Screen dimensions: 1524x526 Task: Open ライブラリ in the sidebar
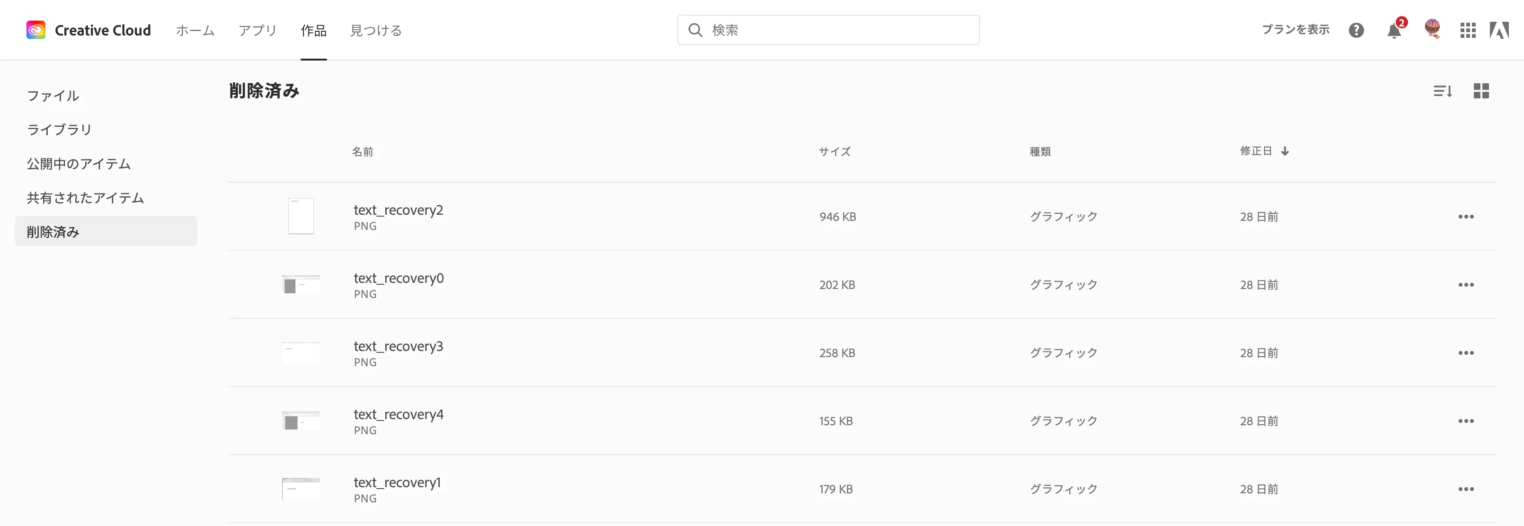59,130
